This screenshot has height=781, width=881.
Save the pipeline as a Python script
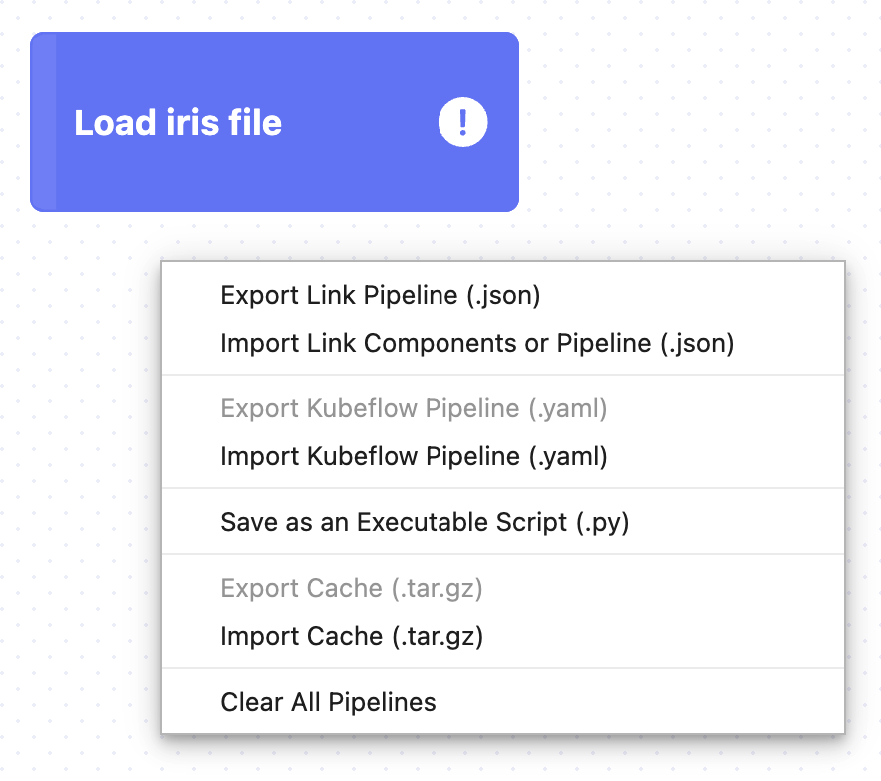pyautogui.click(x=425, y=523)
